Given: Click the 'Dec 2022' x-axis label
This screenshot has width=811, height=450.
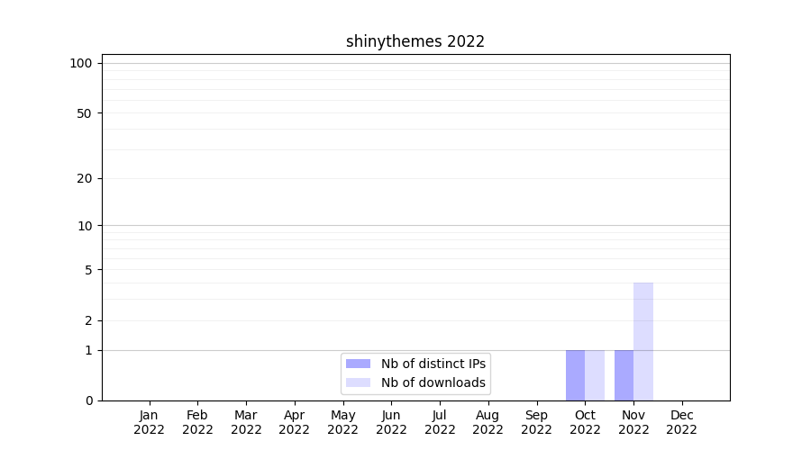Looking at the screenshot, I should [x=682, y=422].
